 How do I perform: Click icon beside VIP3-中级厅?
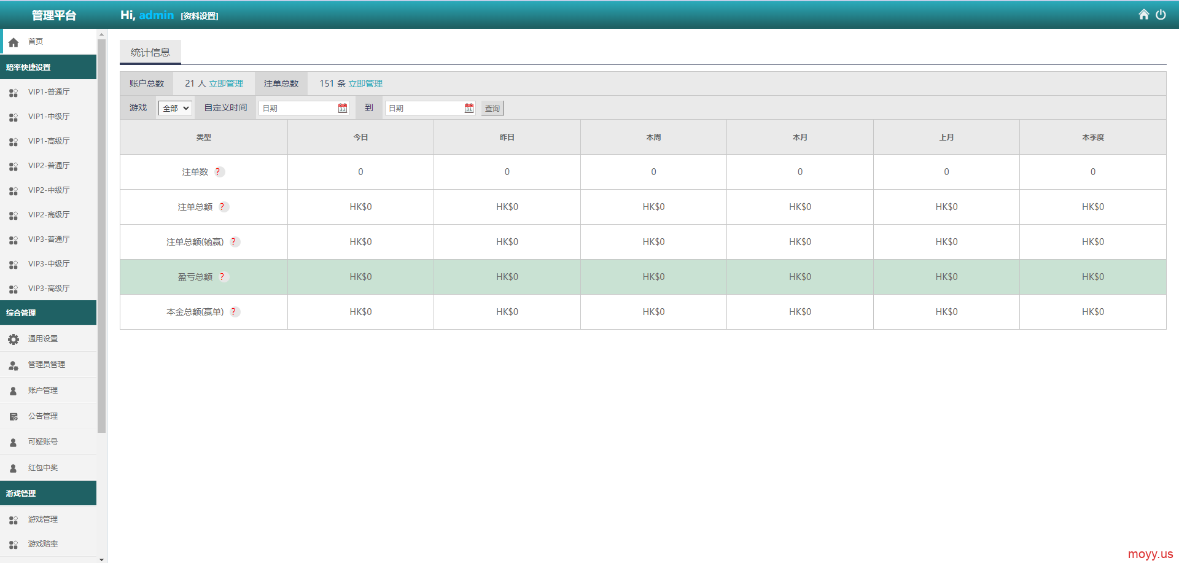pos(14,265)
